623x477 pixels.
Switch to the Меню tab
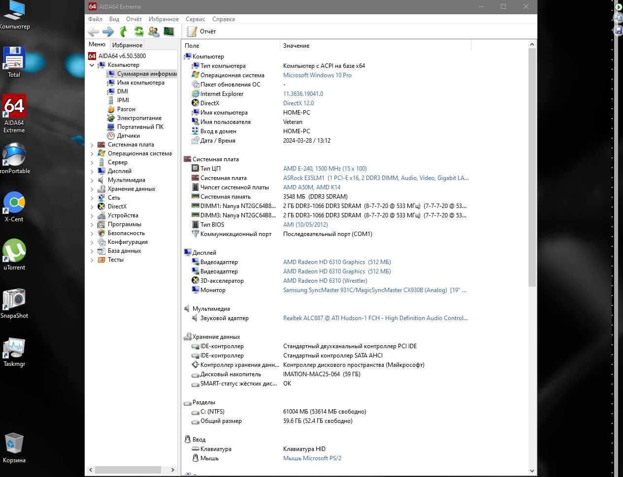97,44
